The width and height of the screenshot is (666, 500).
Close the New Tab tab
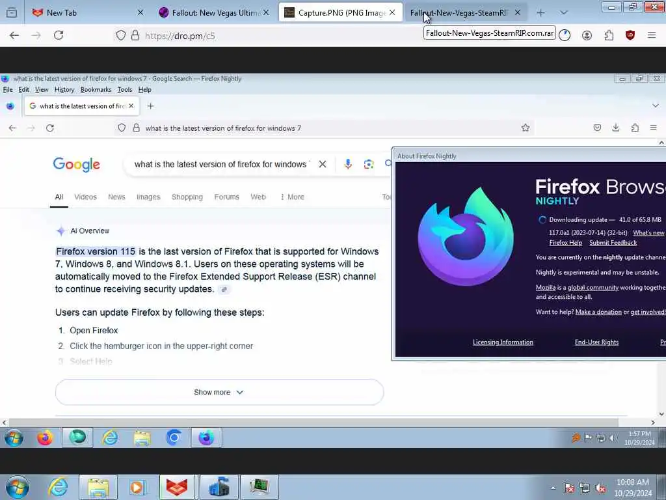[x=140, y=13]
